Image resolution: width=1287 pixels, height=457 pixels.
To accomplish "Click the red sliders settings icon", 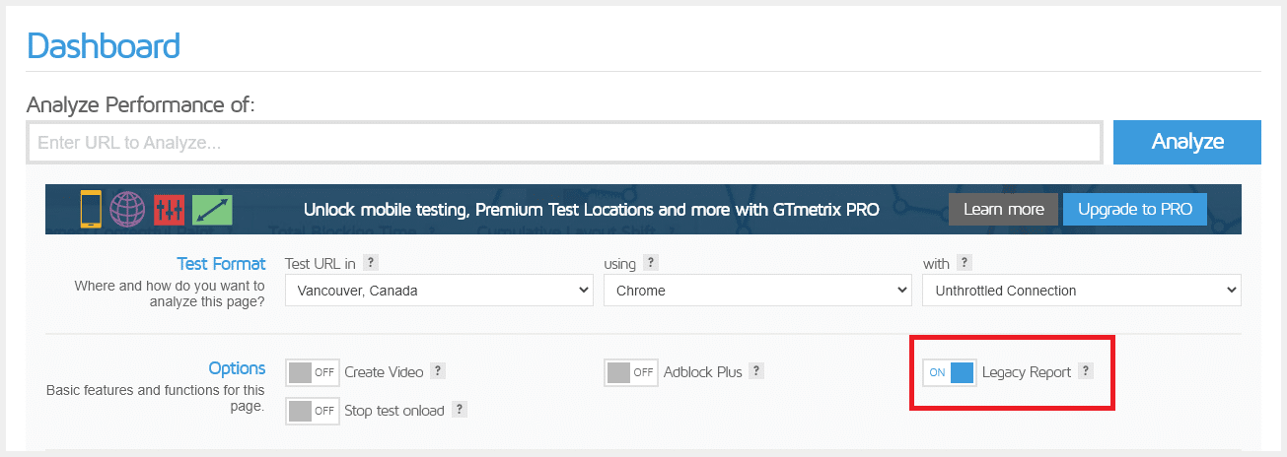I will pyautogui.click(x=170, y=210).
